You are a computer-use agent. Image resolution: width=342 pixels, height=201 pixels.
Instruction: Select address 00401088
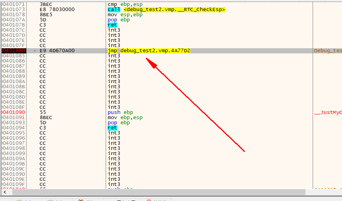pos(13,71)
